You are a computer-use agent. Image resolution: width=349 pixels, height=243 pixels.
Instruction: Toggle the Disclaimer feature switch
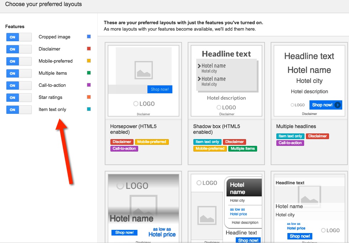point(19,49)
